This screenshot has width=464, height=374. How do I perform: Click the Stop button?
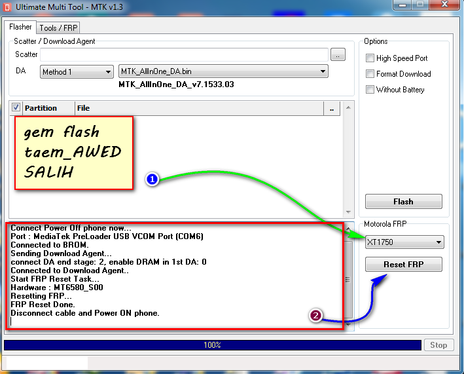pyautogui.click(x=438, y=345)
